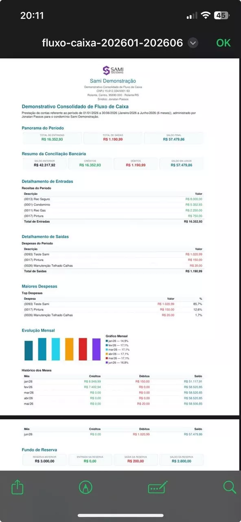Tap the home indicator bar
241x522 pixels.
120,516
